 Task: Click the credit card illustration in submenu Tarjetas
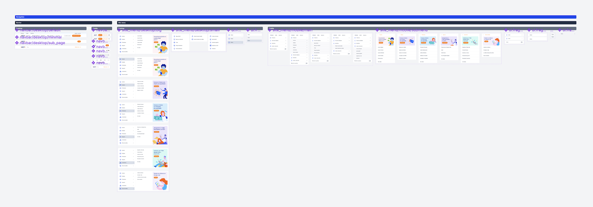coord(411,41)
